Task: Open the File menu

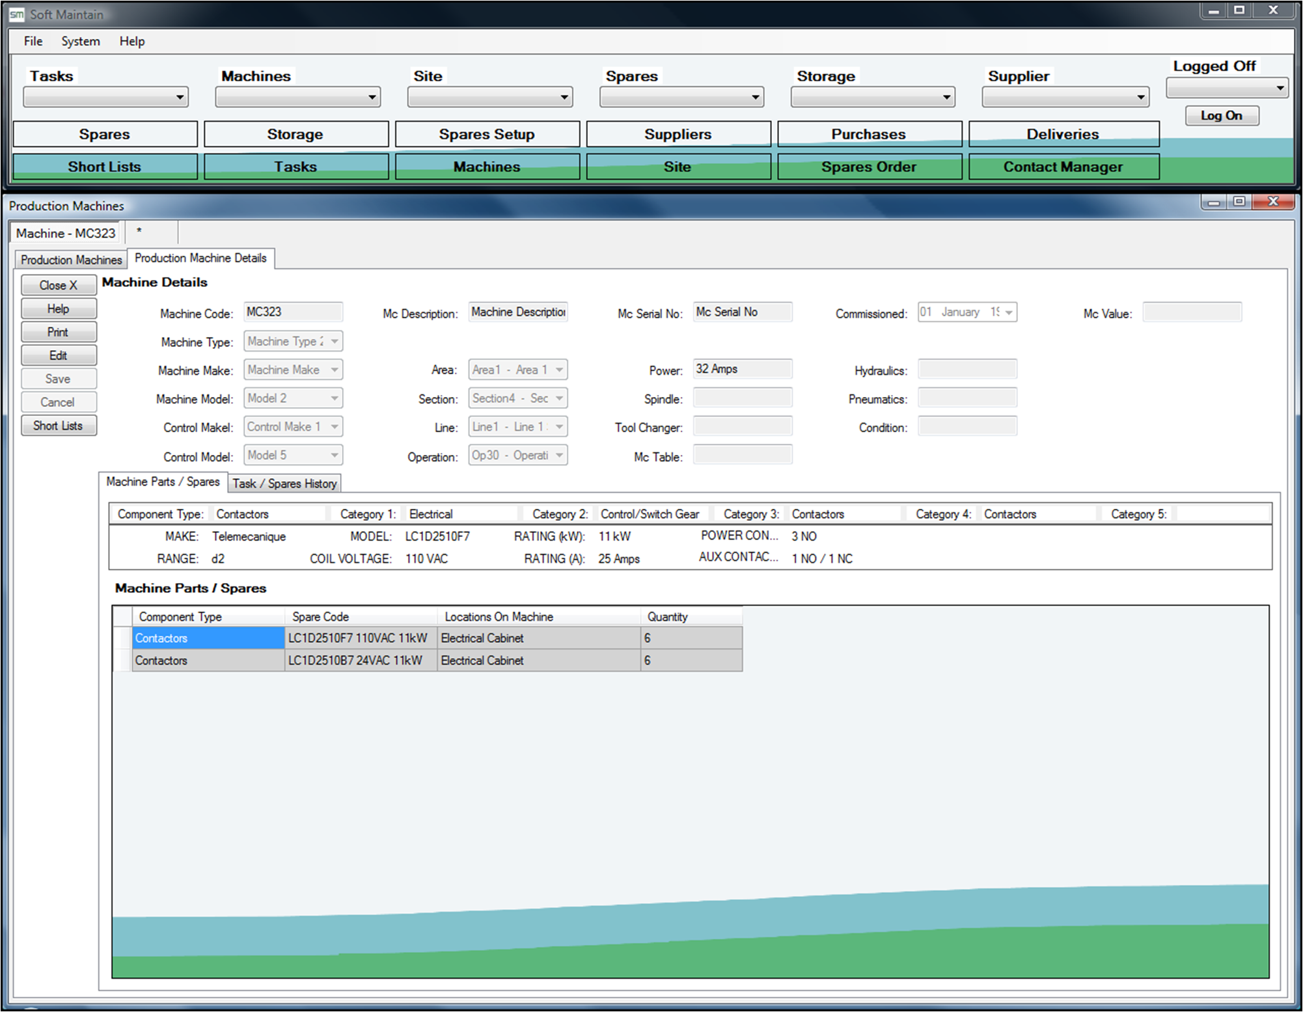Action: click(33, 41)
